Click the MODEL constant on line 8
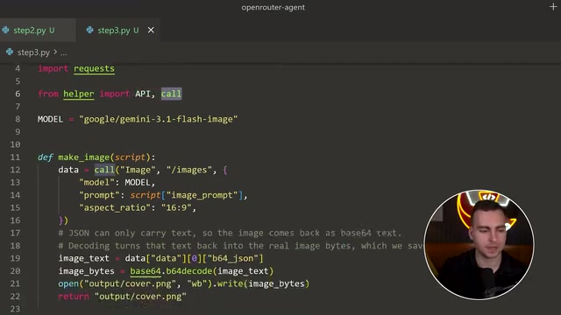Viewport: 561px width, 315px height. tap(50, 119)
